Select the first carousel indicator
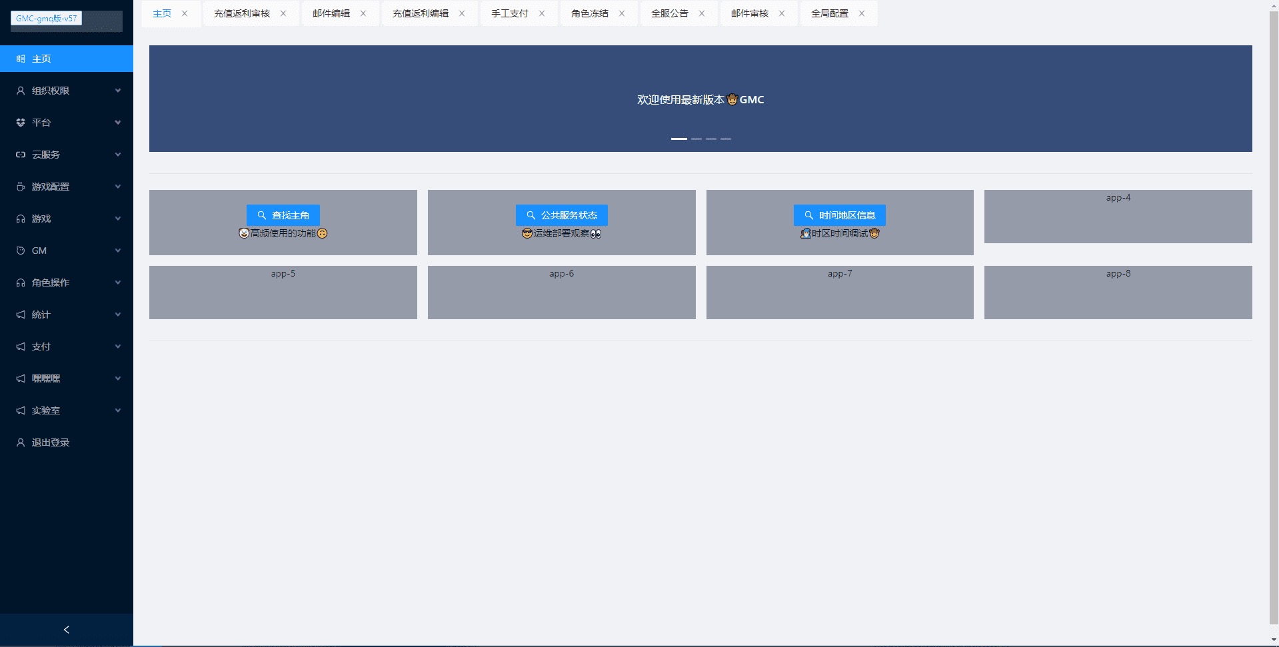 679,139
